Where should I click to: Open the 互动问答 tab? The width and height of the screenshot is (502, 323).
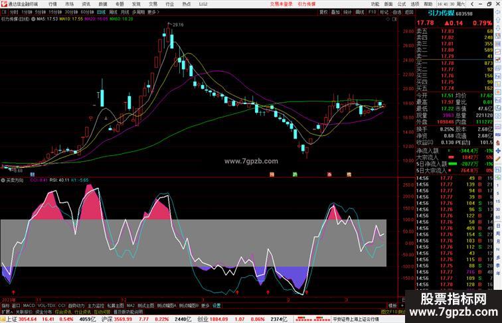(x=102, y=312)
